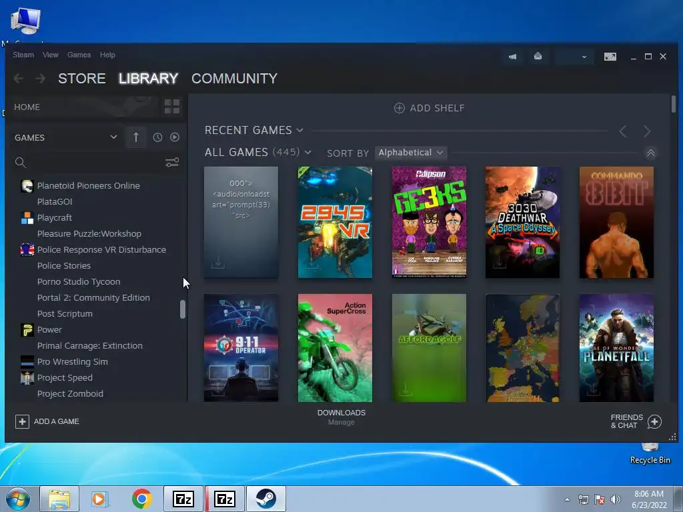Click the Pro Wrestling Sim icon

point(27,362)
